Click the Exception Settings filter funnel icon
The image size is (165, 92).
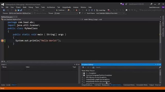[83, 67]
